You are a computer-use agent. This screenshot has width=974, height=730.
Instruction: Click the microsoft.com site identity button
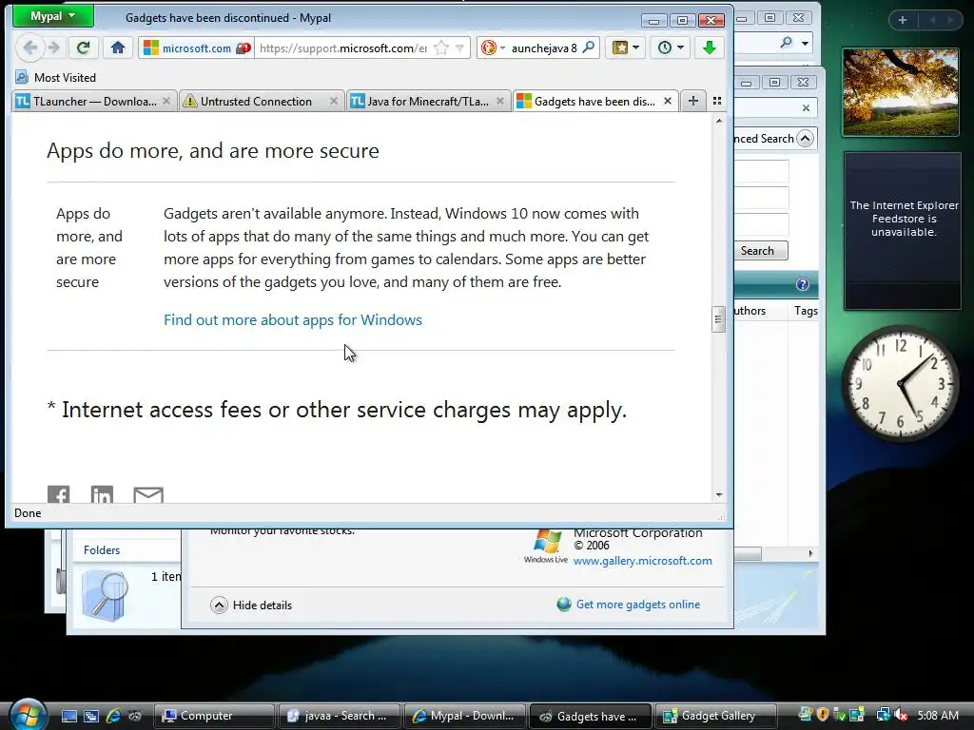click(x=196, y=48)
